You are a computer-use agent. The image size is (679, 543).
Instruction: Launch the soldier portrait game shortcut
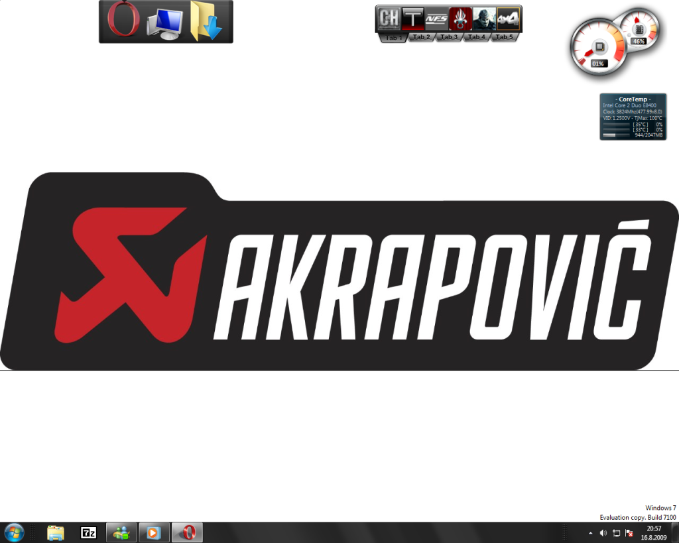point(483,19)
